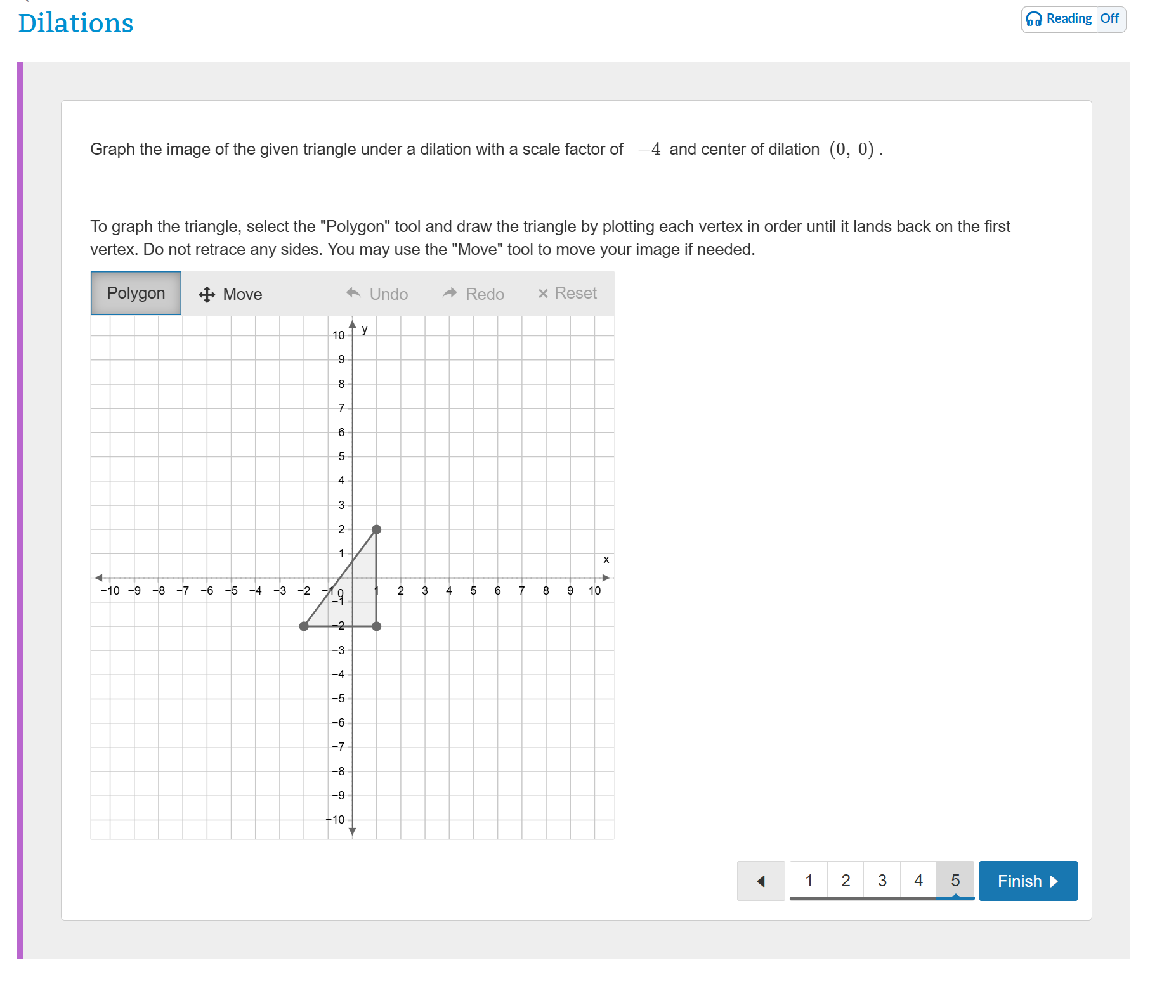The image size is (1150, 989).
Task: Click the headphones Reading icon
Action: tap(1033, 18)
